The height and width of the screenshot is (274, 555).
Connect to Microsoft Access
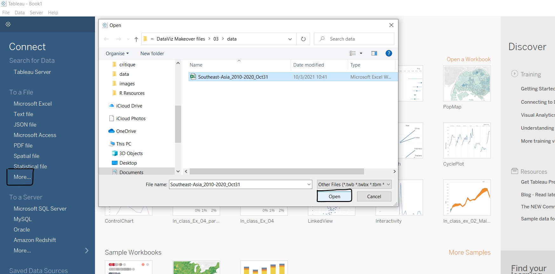tap(35, 135)
